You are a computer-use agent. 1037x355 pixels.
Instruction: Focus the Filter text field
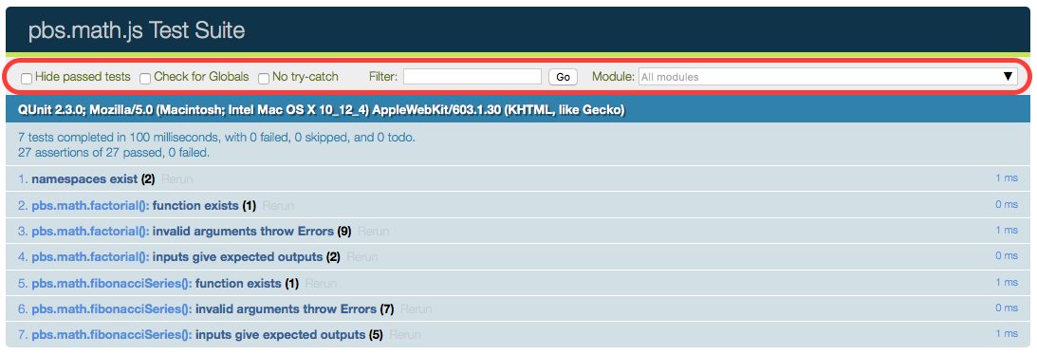472,77
